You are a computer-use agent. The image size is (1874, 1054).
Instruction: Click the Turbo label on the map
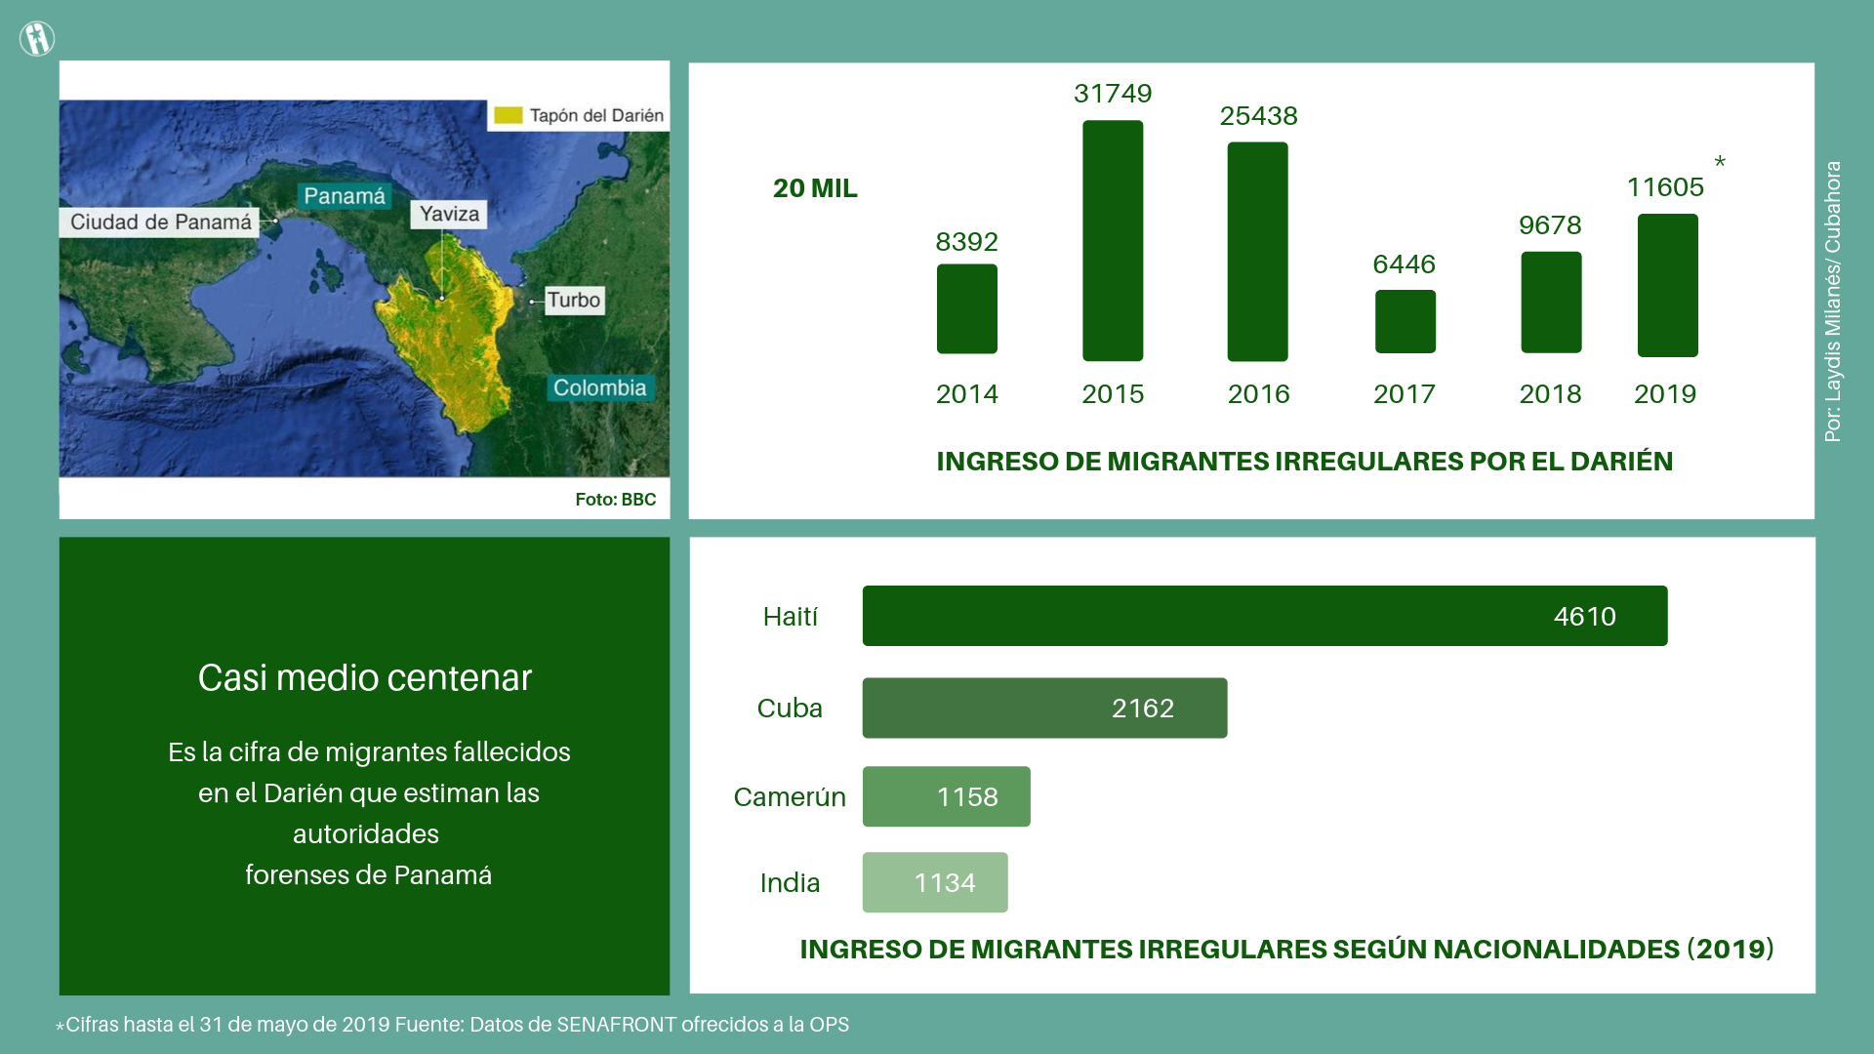(x=573, y=300)
